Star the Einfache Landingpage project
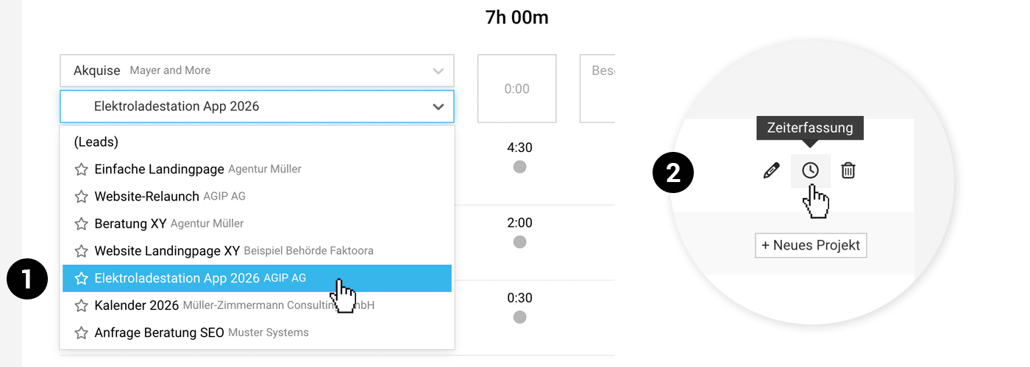The image size is (1030, 367). click(82, 170)
